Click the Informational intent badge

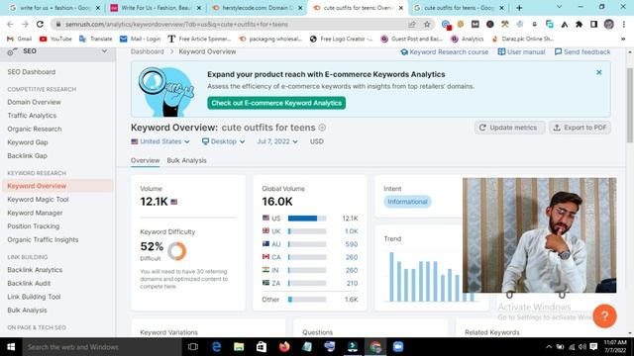(407, 202)
